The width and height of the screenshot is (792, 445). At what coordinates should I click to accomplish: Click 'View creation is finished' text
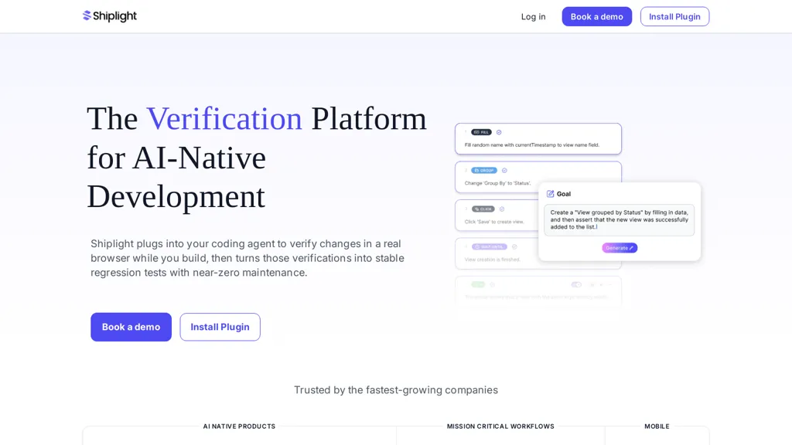tap(492, 260)
